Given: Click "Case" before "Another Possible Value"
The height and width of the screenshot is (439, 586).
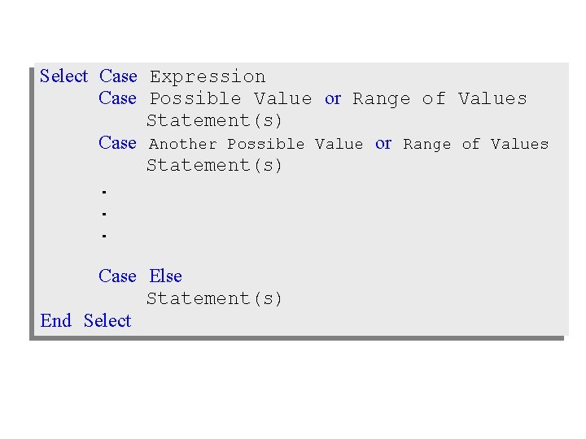Looking at the screenshot, I should (x=118, y=143).
